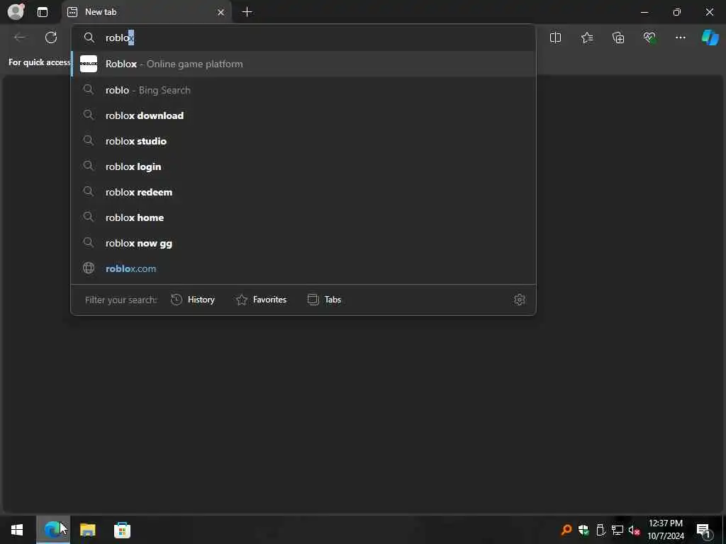
Task: Open a new tab with plus button
Action: tap(247, 12)
